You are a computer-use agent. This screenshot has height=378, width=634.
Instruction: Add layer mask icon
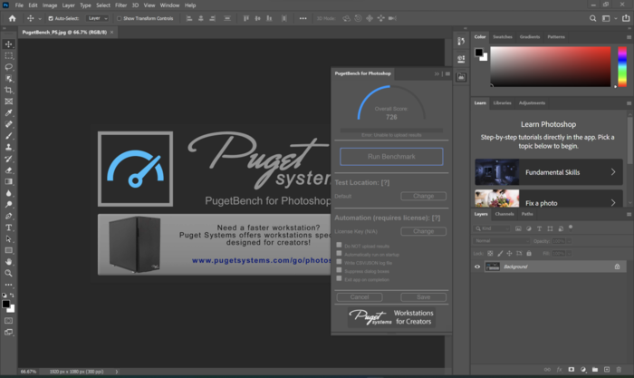572,369
